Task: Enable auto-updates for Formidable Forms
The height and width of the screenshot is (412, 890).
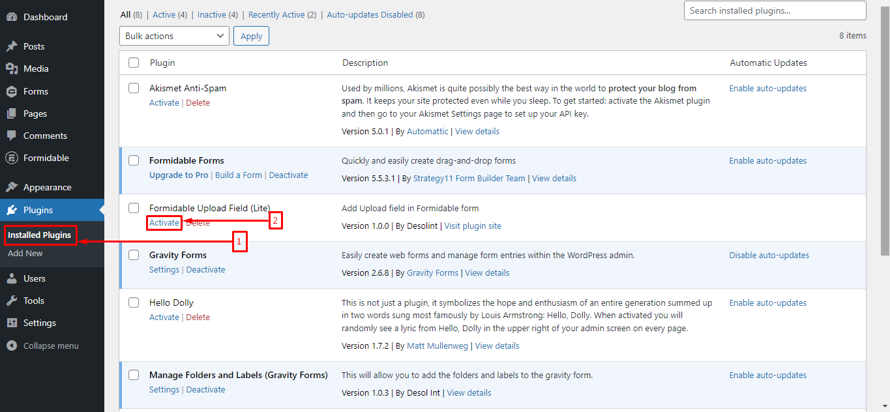Action: [x=768, y=160]
